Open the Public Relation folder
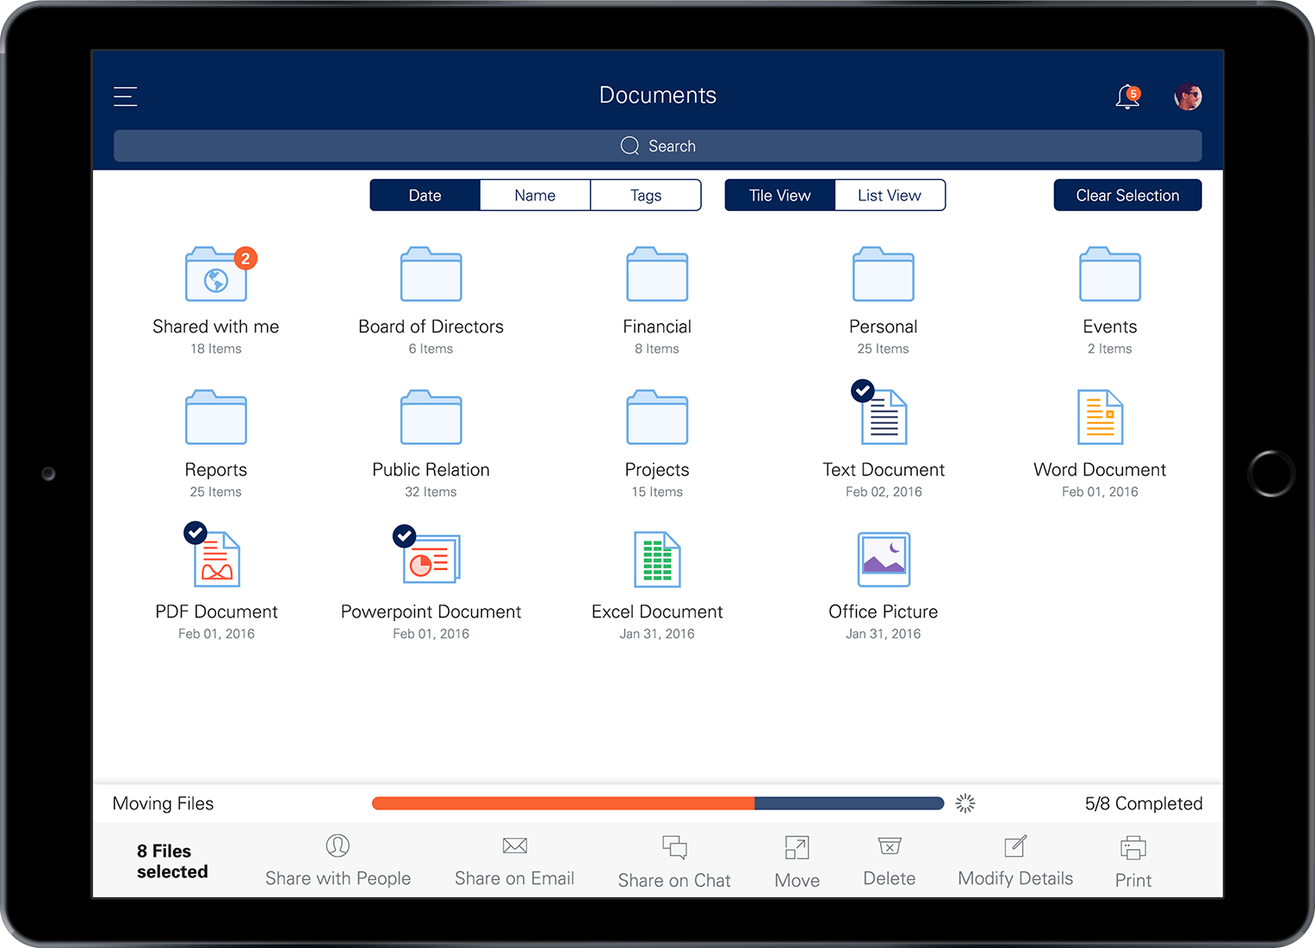 click(x=431, y=417)
